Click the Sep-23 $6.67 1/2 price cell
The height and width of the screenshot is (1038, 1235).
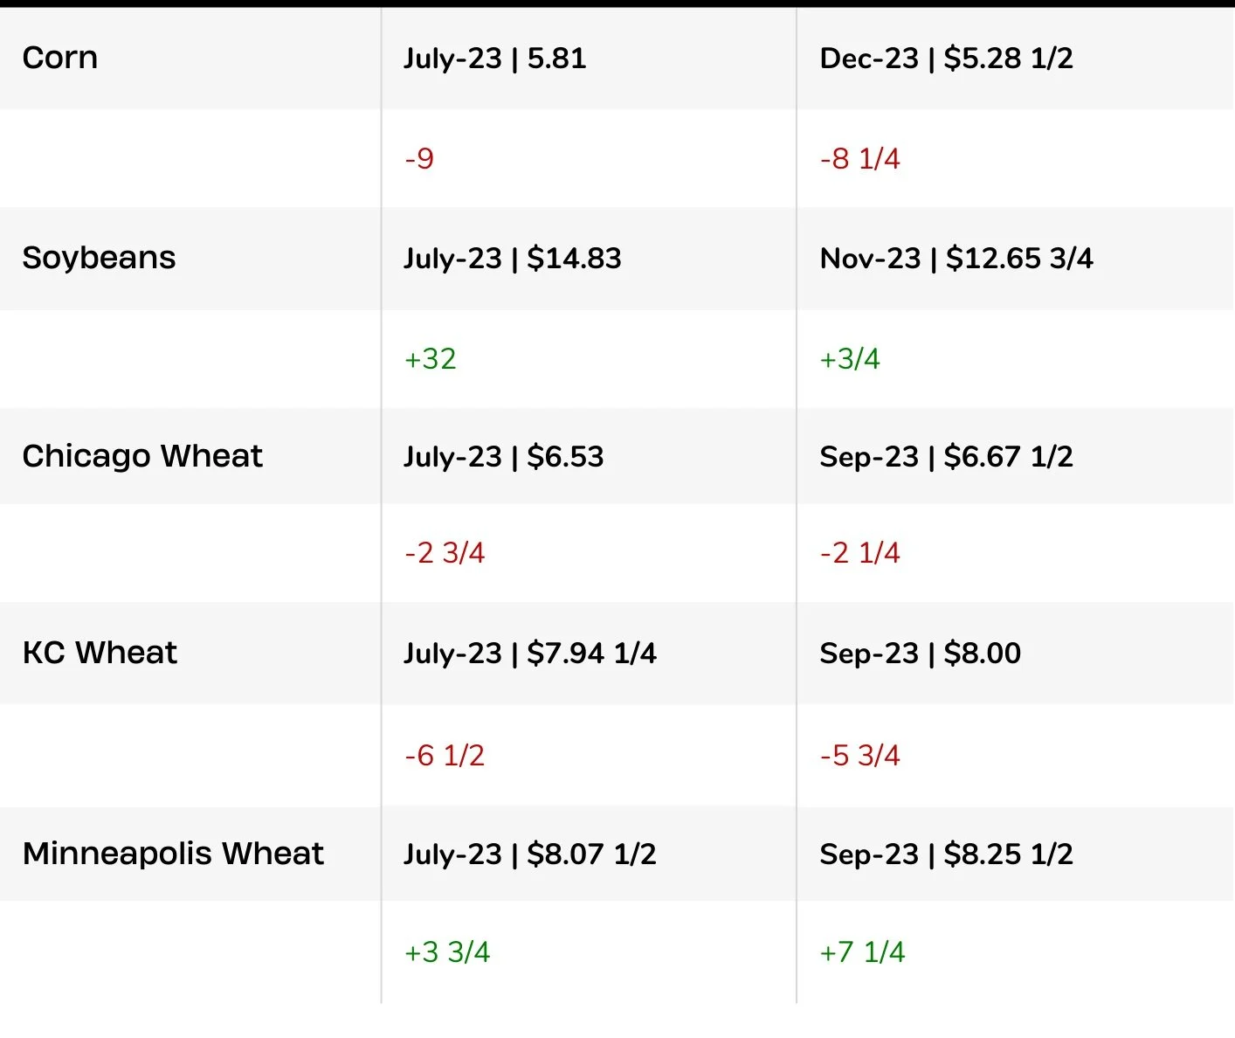click(x=946, y=457)
